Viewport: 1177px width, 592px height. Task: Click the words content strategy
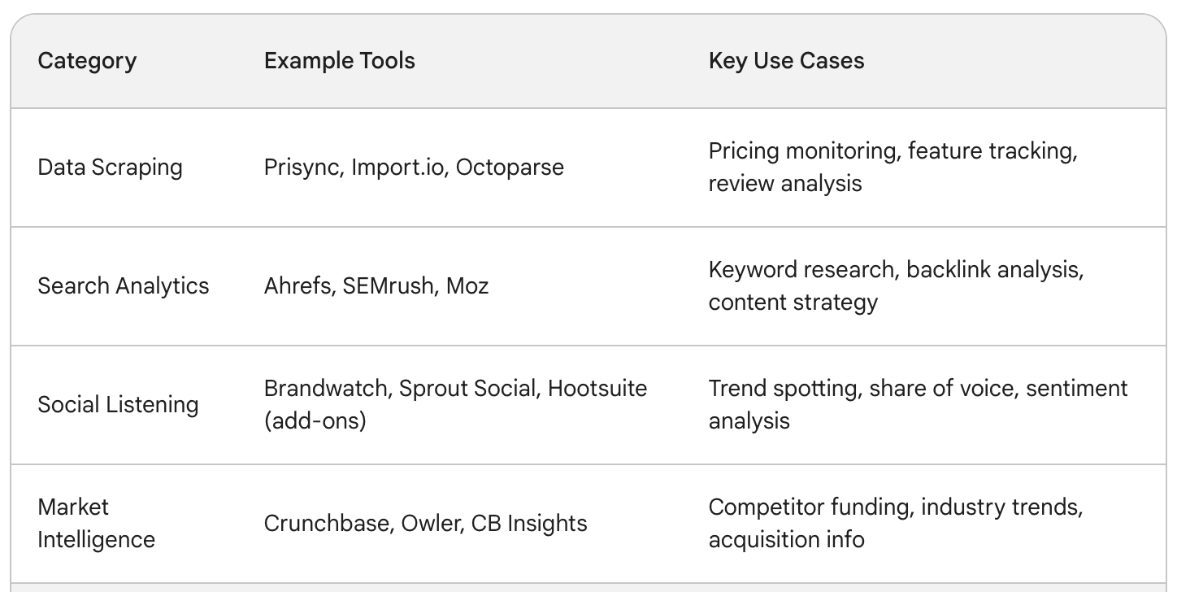point(793,303)
